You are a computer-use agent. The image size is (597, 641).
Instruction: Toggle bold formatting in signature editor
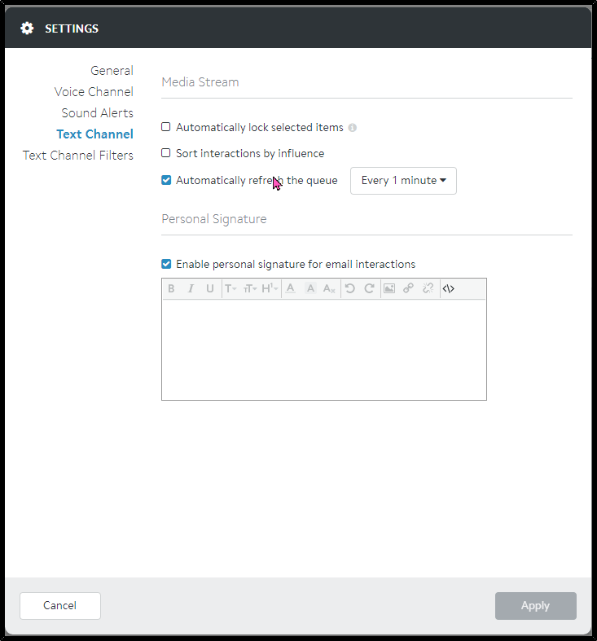coord(171,288)
